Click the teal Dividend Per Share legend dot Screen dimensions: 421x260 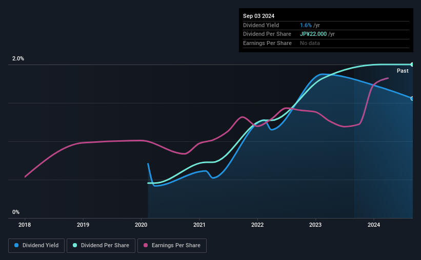coord(75,246)
